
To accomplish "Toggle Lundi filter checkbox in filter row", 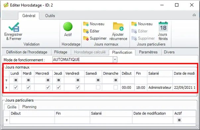I will (x=16, y=80).
